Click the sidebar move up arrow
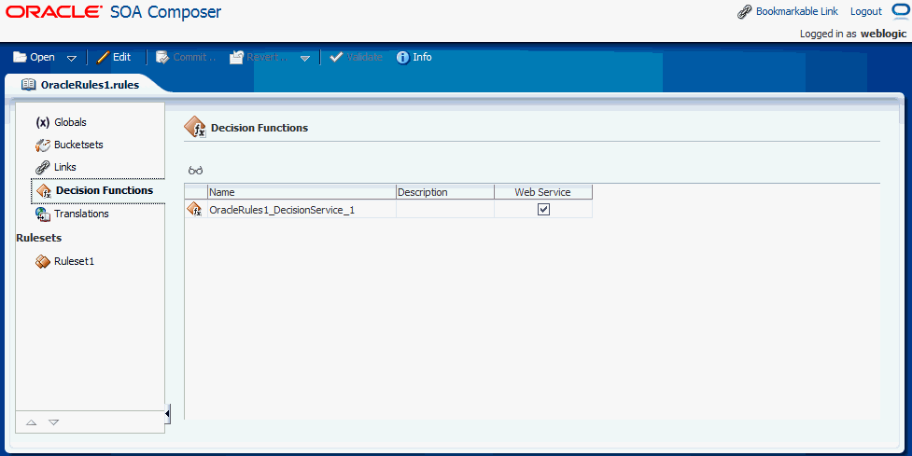The image size is (912, 456). pyautogui.click(x=32, y=422)
